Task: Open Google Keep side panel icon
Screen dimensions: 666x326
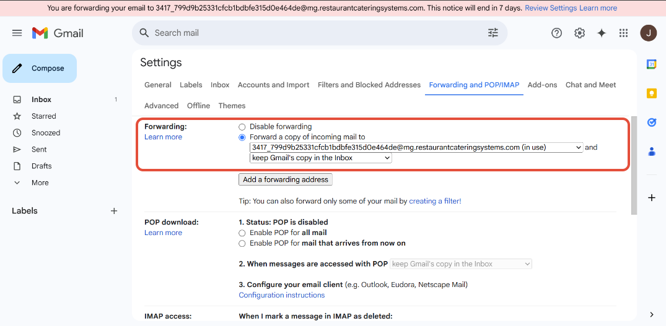Action: tap(652, 93)
